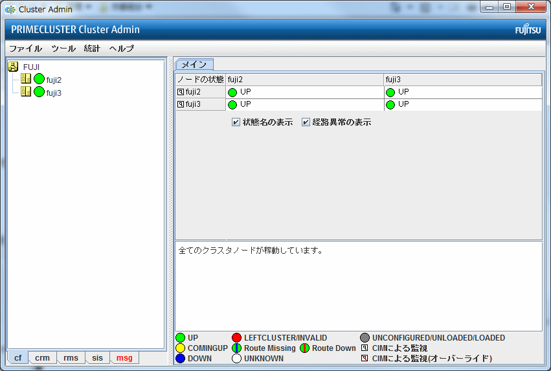This screenshot has height=371, width=551.
Task: Switch to the crm tab
Action: (x=42, y=357)
